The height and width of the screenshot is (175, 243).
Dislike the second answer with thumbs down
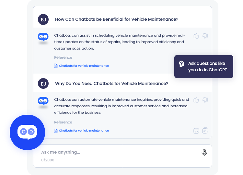point(205,100)
